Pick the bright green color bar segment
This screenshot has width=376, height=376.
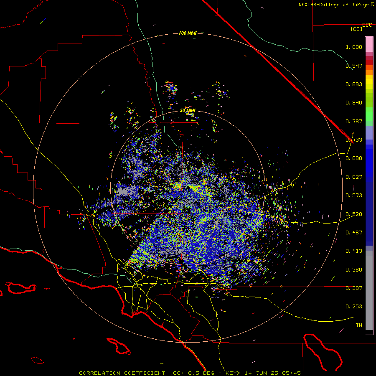pos(369,114)
